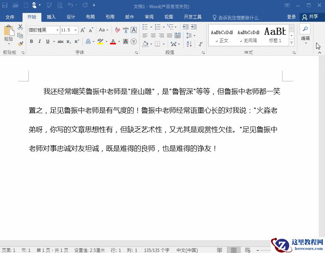Apply red font color button
Viewport: 325px width, 253px height.
pyautogui.click(x=113, y=41)
